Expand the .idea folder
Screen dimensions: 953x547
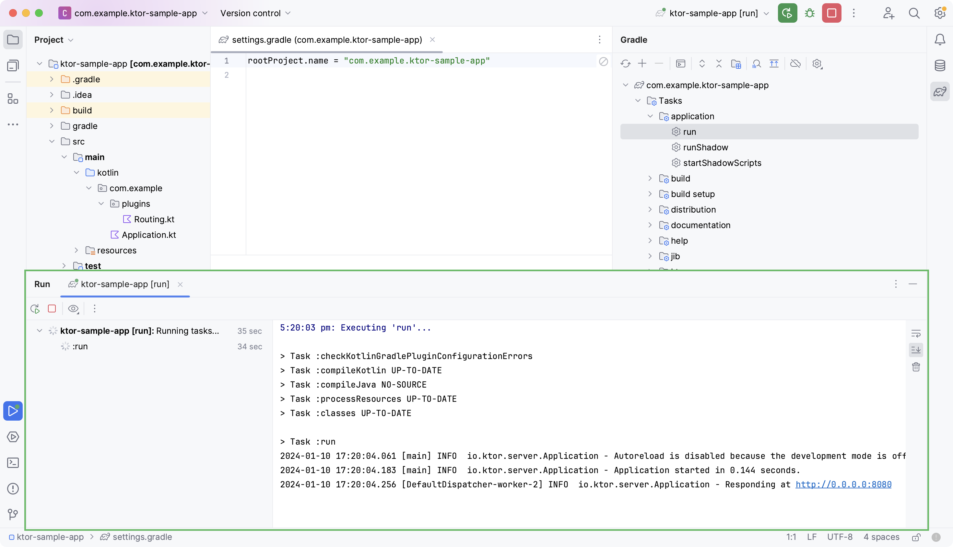(x=52, y=95)
